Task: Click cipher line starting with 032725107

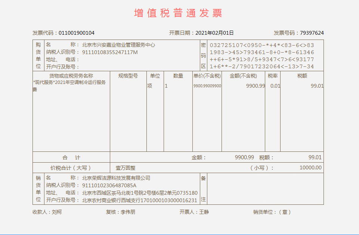Action: tap(262, 45)
